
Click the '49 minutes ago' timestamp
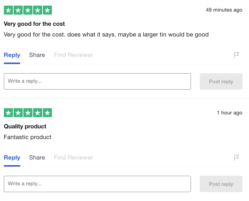pyautogui.click(x=224, y=10)
